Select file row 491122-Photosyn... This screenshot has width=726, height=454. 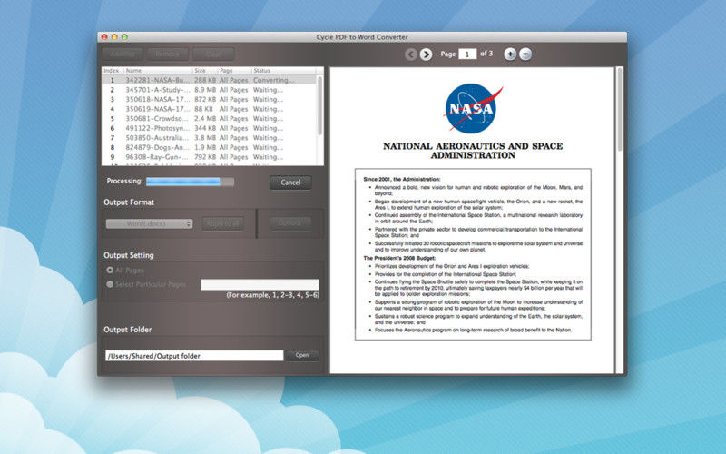210,128
